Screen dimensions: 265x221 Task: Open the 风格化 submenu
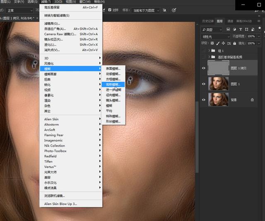(x=71, y=64)
